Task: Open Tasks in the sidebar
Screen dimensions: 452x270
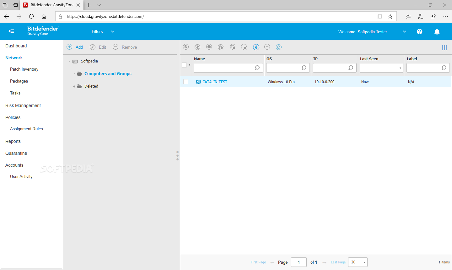Action: tap(15, 93)
